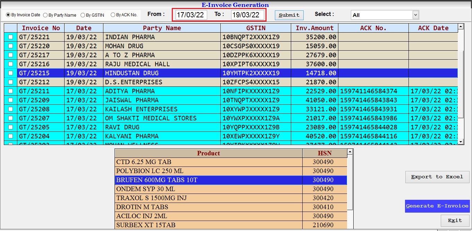Select the KALYANI PHARMA row
The width and height of the screenshot is (472, 231).
click(231, 136)
